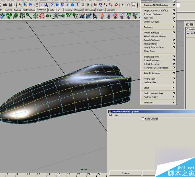Choose Move Seam from the menu
Viewport: 195px width, 177px height.
(149, 51)
